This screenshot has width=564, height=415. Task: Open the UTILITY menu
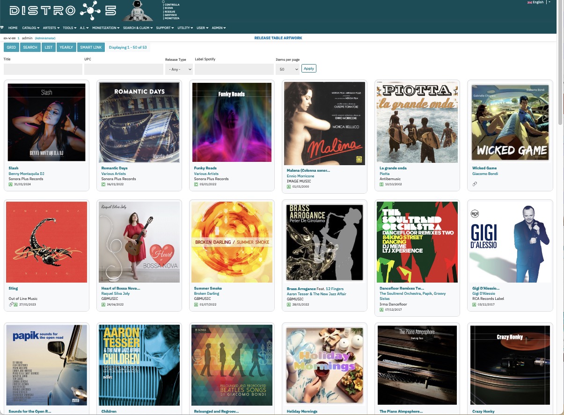click(x=186, y=28)
